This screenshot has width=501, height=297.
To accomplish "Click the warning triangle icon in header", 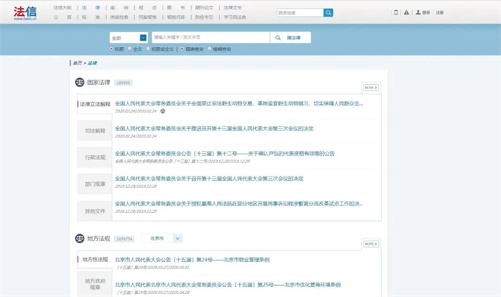I will 406,12.
